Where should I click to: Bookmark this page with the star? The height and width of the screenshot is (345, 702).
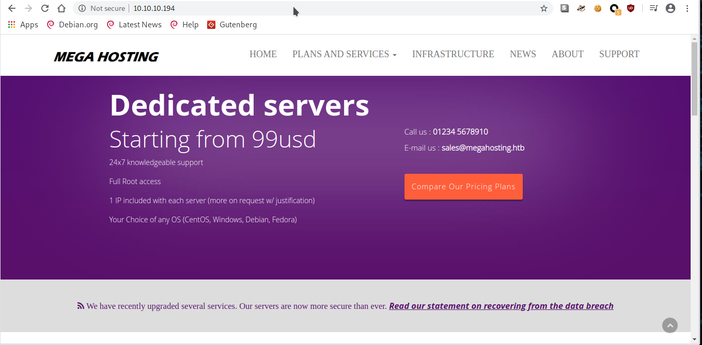(x=544, y=8)
